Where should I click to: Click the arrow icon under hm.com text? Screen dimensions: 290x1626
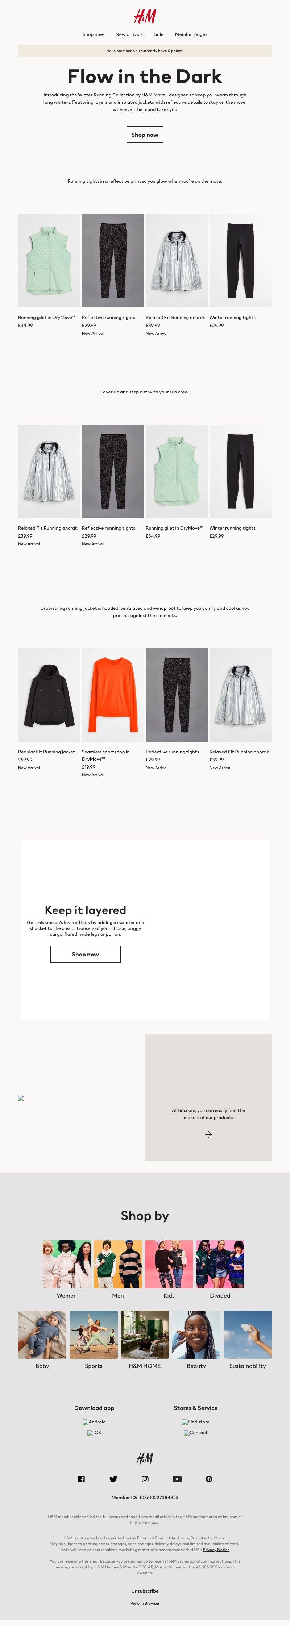point(208,1134)
